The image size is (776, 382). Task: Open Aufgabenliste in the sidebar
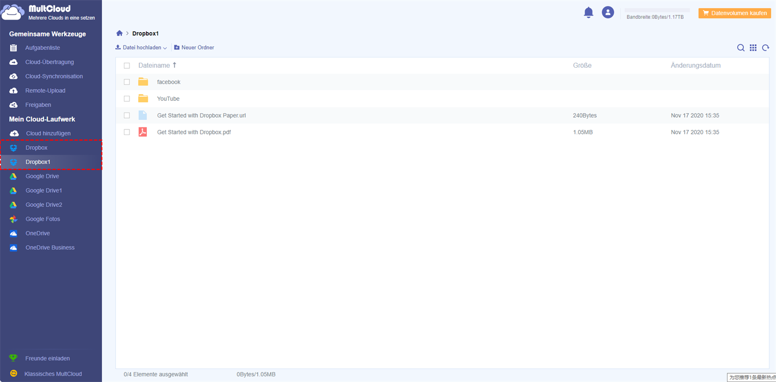43,48
